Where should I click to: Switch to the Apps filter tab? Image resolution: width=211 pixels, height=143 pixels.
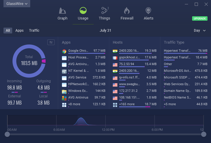click(19, 31)
